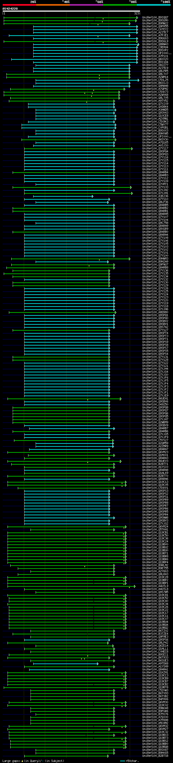Select hit UniRef100_Q8LT07
The image size is (173, 763).
(155, 74)
